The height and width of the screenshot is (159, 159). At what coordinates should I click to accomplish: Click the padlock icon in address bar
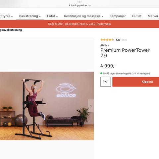[70, 5]
